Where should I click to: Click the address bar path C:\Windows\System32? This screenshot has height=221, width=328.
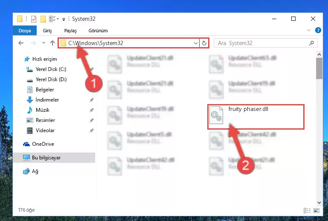tap(96, 43)
